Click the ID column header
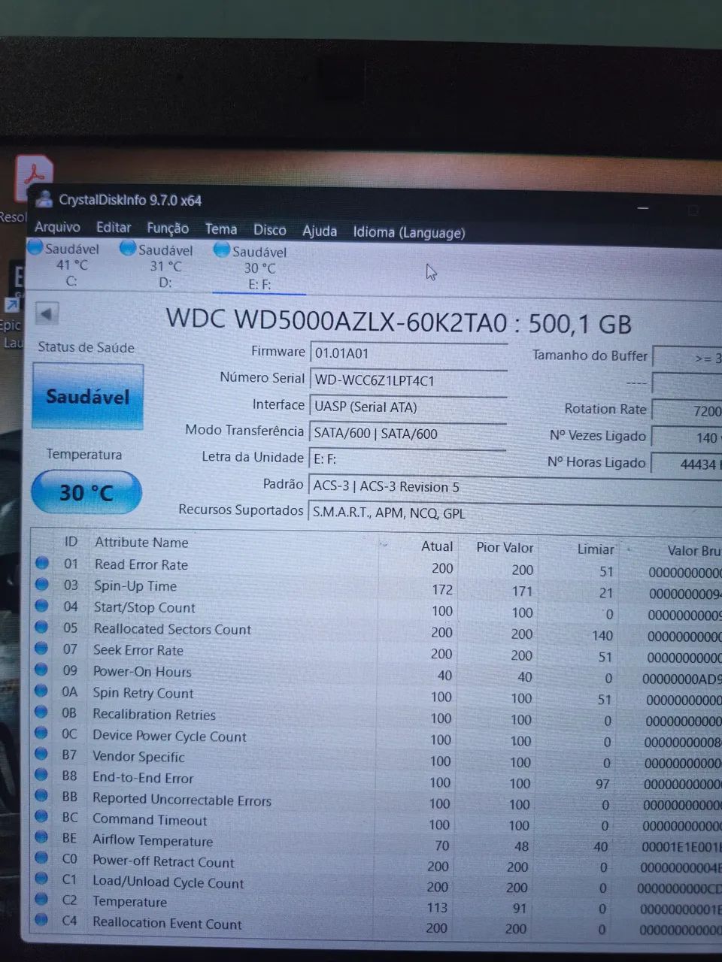The width and height of the screenshot is (722, 962). (x=71, y=542)
